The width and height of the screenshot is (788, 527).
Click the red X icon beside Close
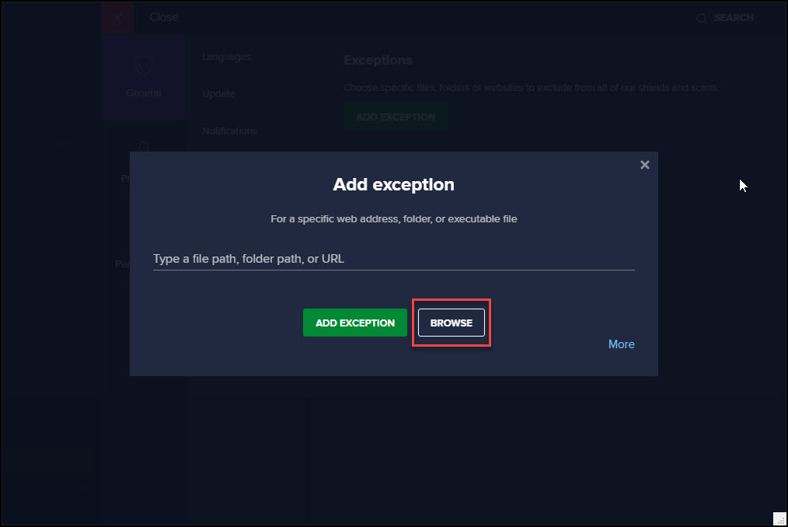click(117, 17)
